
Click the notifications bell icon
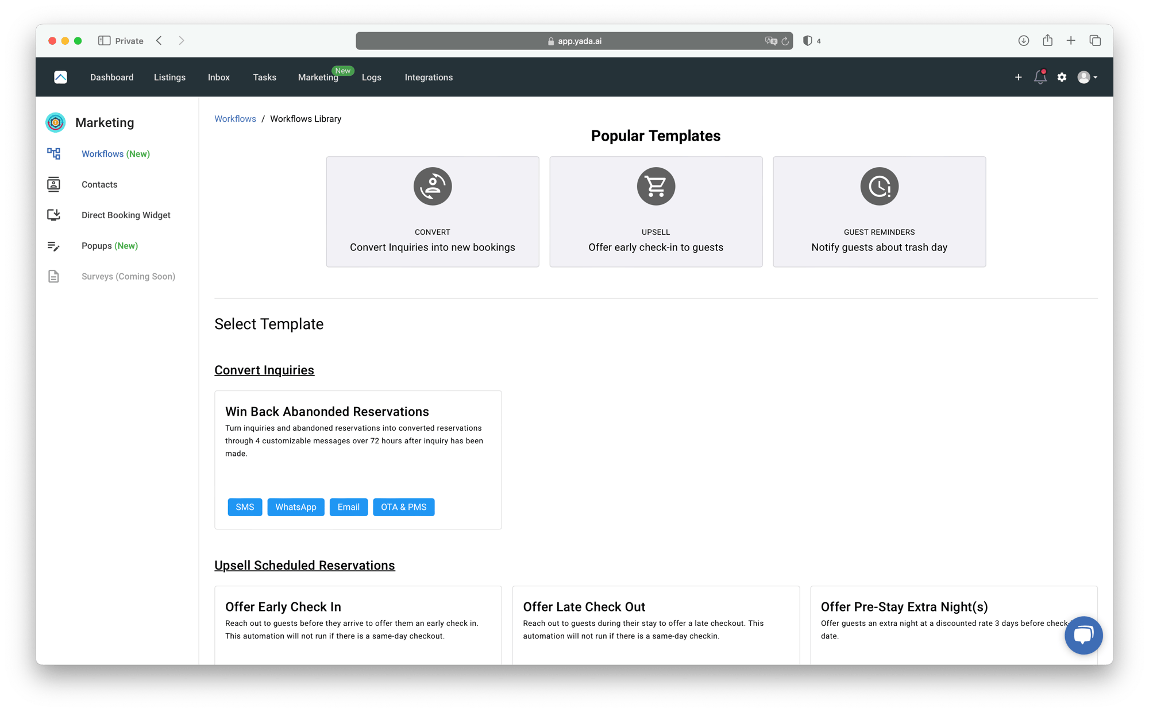1039,78
